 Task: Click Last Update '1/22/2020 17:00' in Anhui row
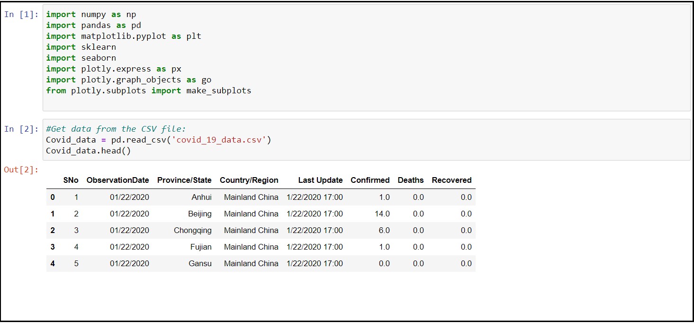coord(315,197)
